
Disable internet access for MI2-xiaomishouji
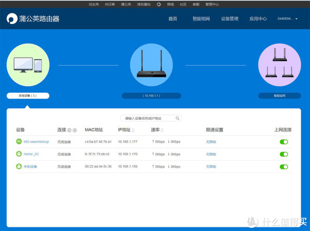(x=284, y=141)
